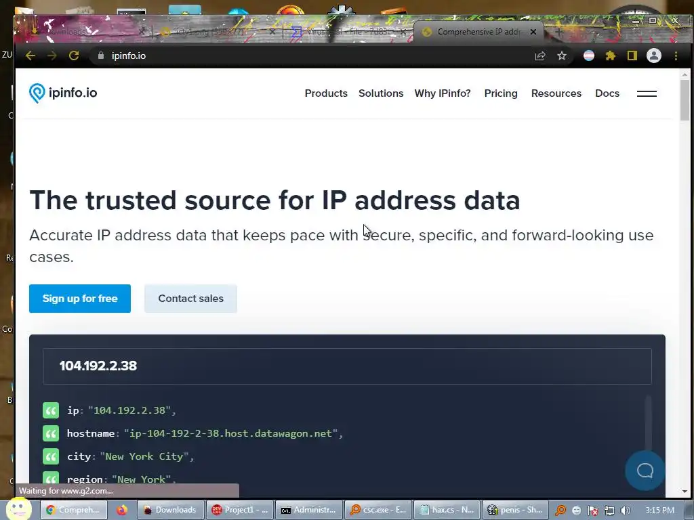694x520 pixels.
Task: Click the ipinfo.io logo
Action: click(x=63, y=93)
